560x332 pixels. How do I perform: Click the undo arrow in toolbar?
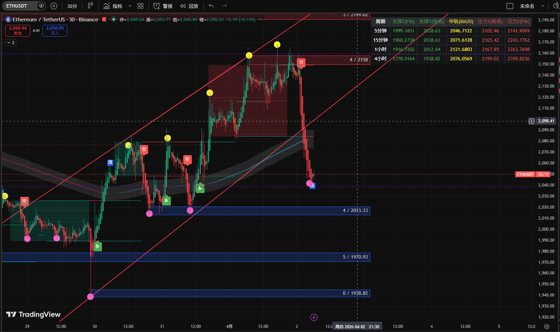tap(211, 6)
